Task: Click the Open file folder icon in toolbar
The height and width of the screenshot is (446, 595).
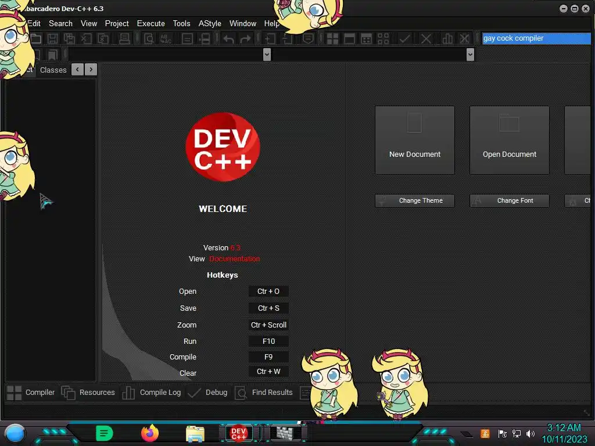Action: (x=35, y=39)
